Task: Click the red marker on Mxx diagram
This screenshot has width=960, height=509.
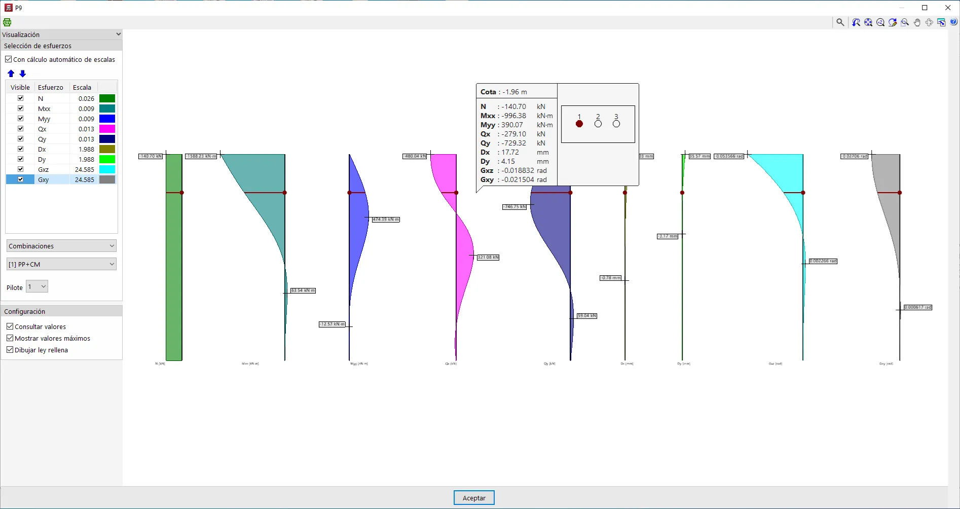Action: click(285, 193)
